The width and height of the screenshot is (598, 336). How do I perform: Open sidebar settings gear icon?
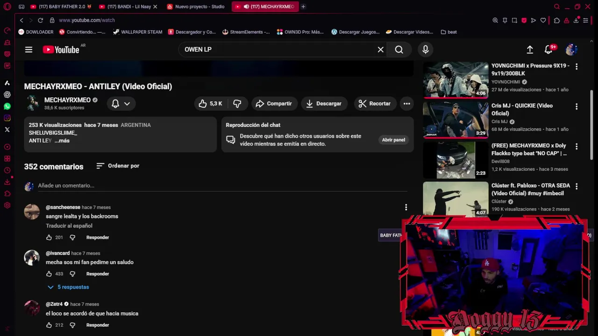tap(7, 205)
